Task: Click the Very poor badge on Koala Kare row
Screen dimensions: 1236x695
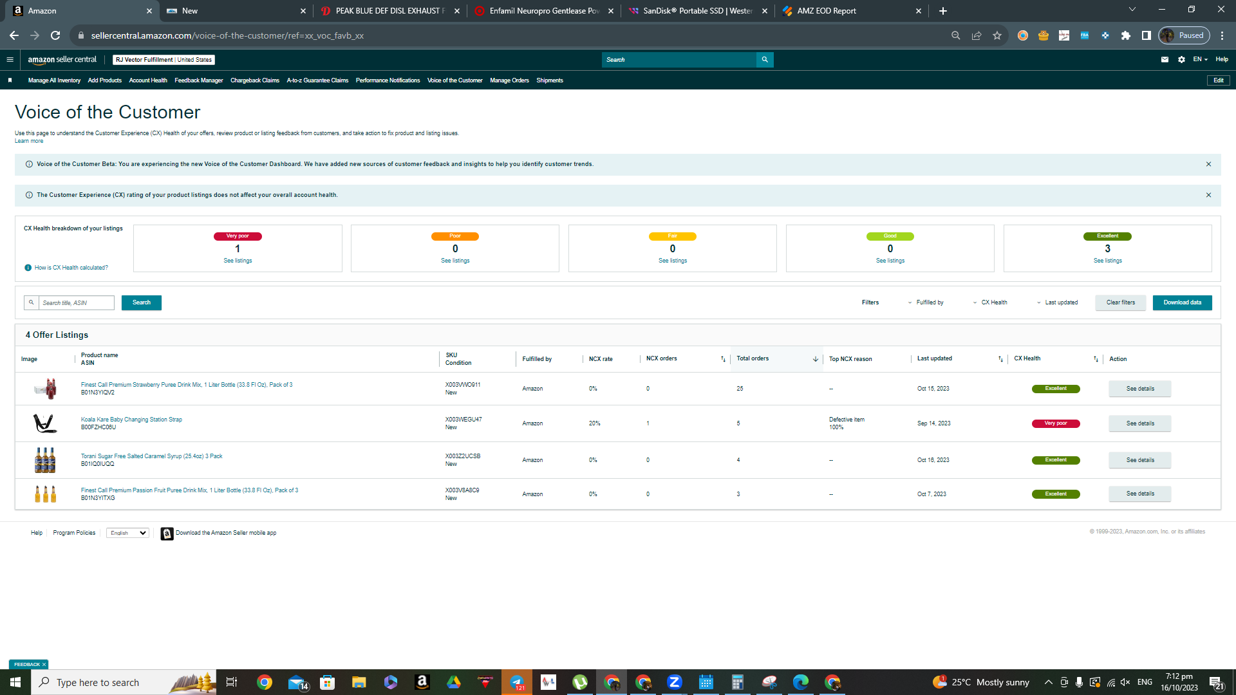Action: (x=1056, y=423)
